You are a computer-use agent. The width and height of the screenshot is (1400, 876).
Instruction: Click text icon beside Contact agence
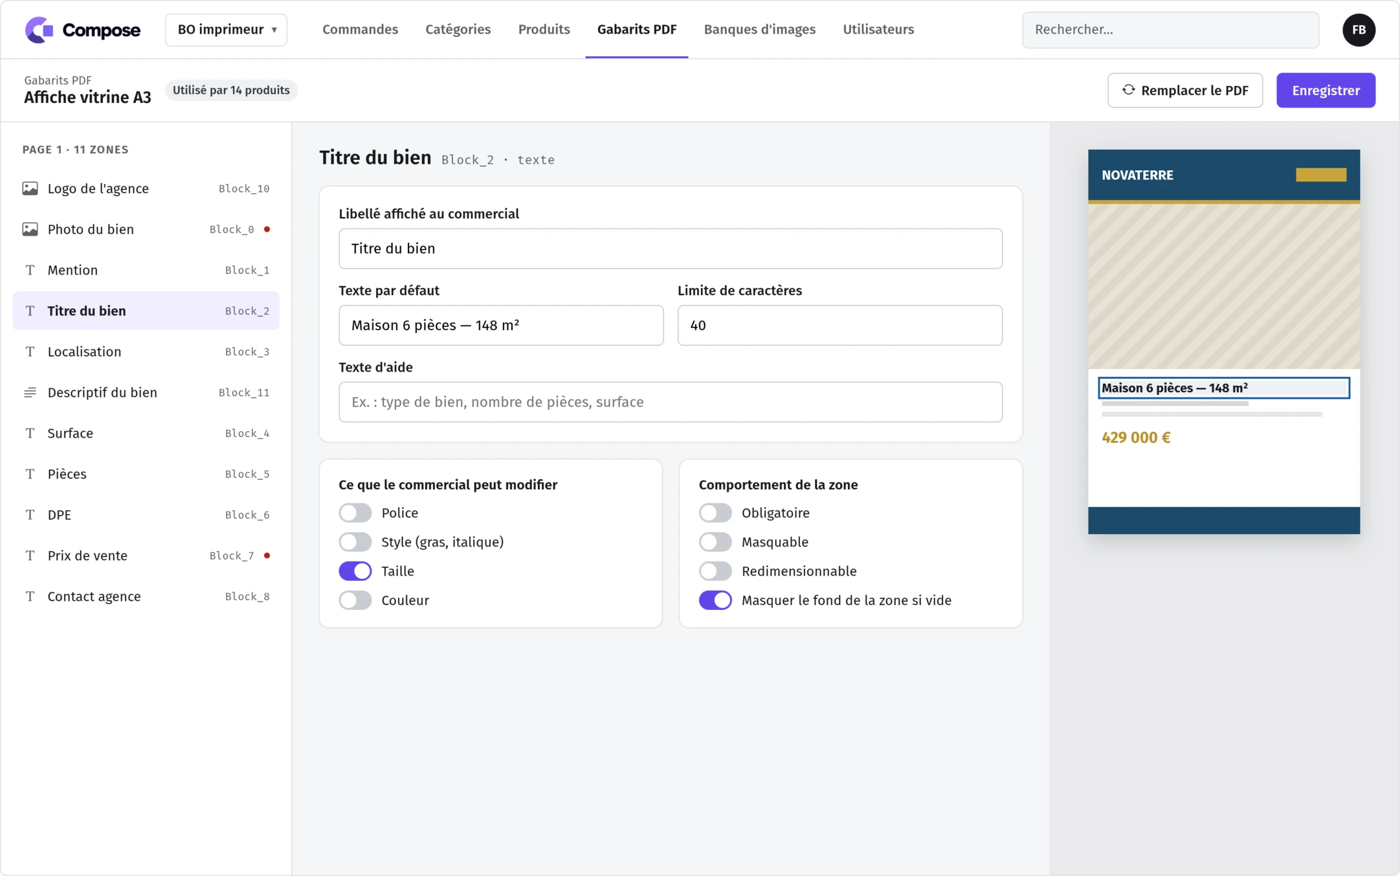[x=30, y=596]
